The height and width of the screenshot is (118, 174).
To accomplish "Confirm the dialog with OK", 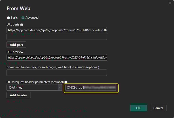I will 138,108.
